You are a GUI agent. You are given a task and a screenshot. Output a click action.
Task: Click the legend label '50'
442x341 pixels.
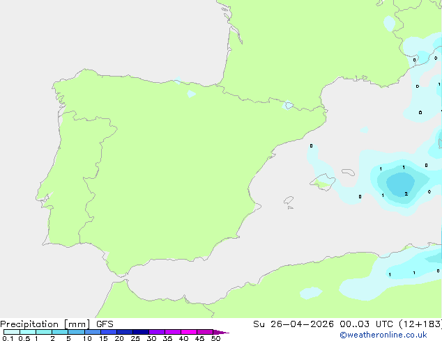[x=215, y=338]
